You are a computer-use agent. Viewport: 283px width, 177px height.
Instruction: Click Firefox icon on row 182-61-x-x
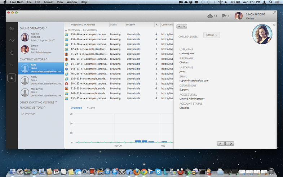[x=67, y=59]
